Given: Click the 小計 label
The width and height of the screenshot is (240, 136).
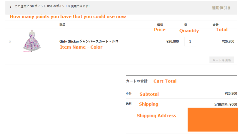Looking at the screenshot, I should point(129,94).
